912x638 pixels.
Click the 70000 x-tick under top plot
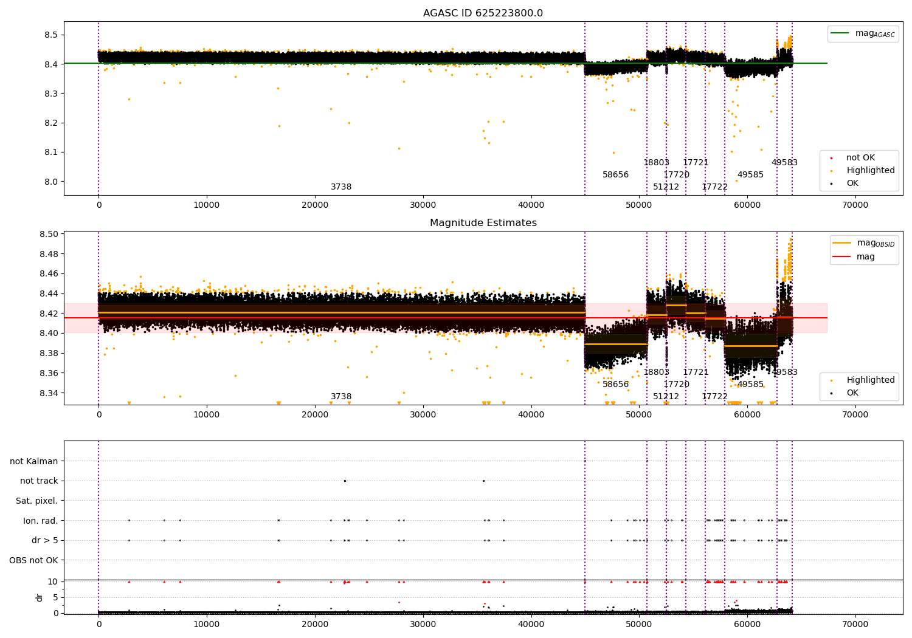tap(855, 205)
